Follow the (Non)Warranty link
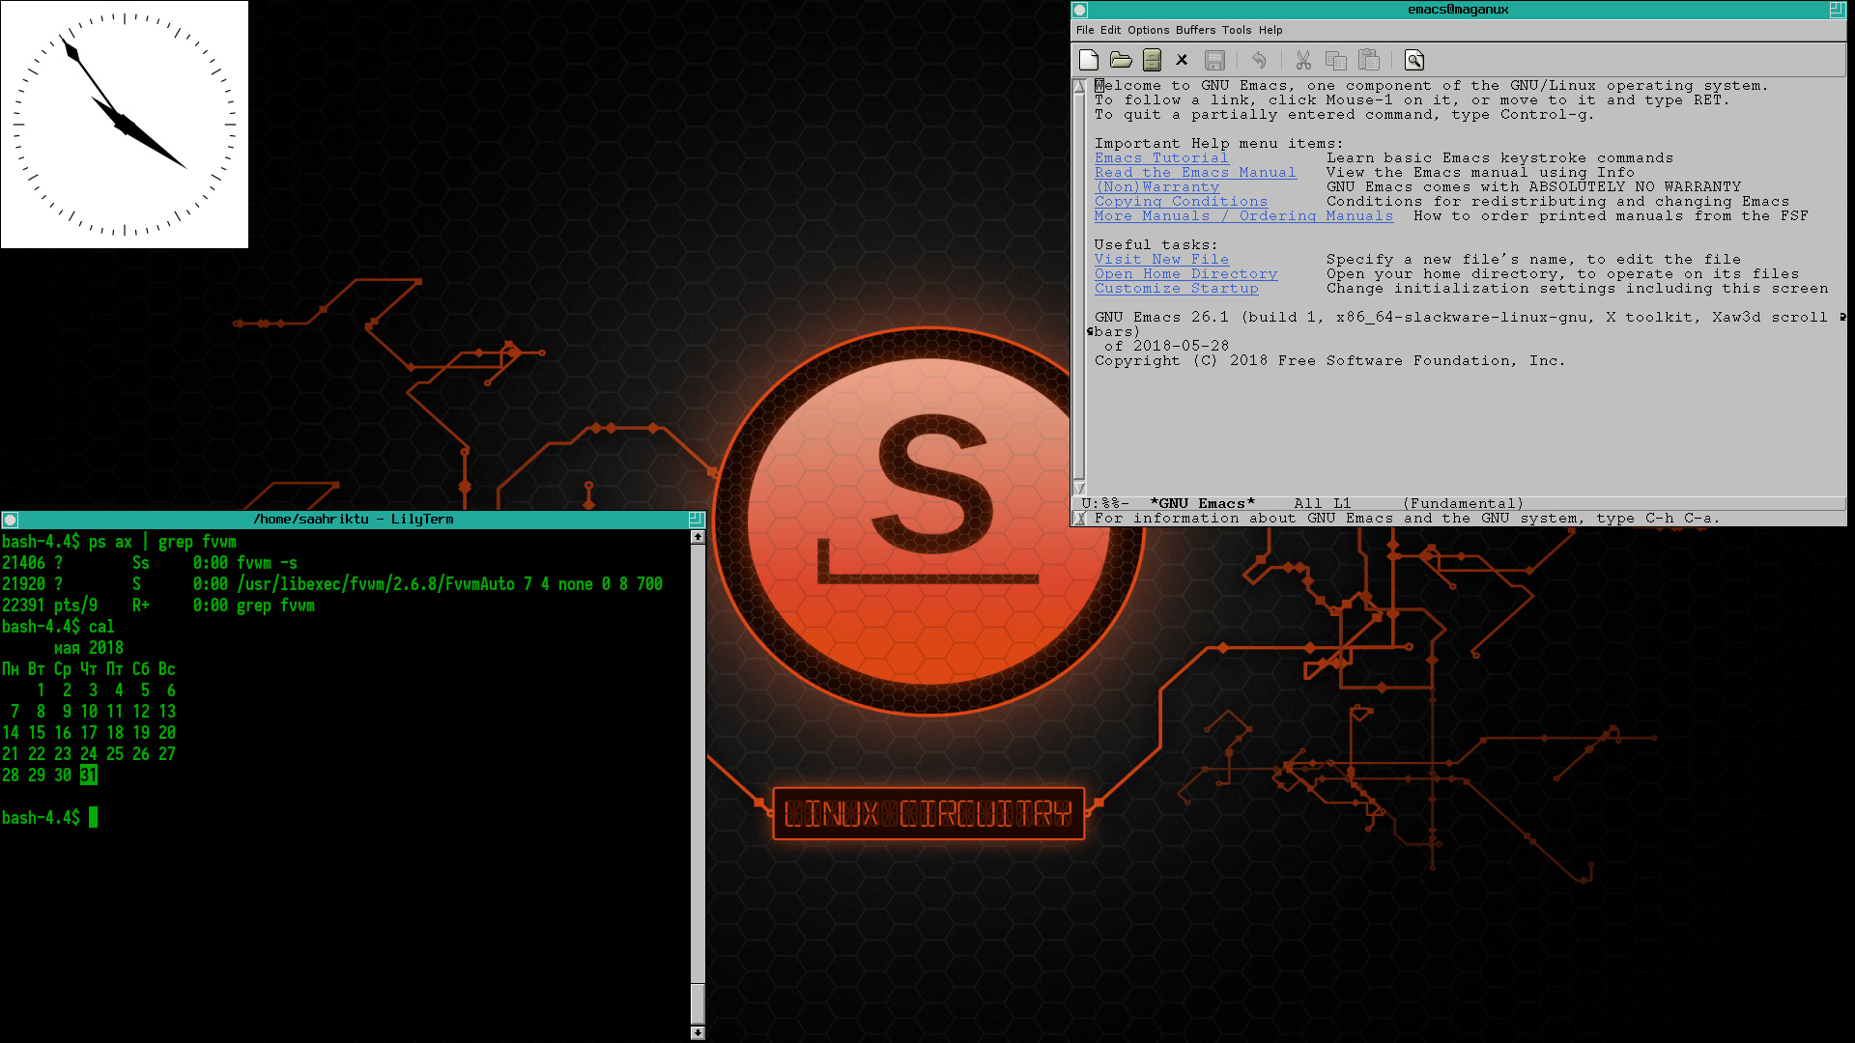 1157,187
